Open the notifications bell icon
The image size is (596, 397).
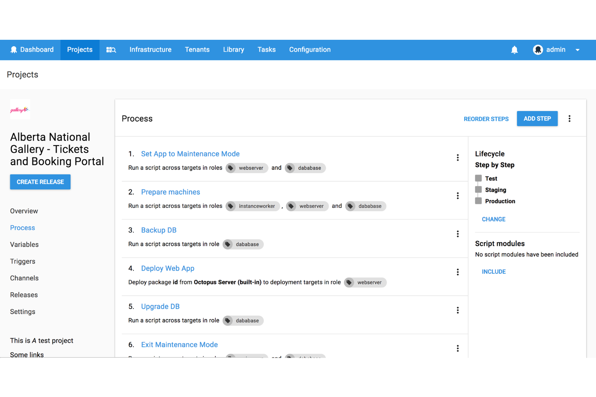click(x=514, y=49)
